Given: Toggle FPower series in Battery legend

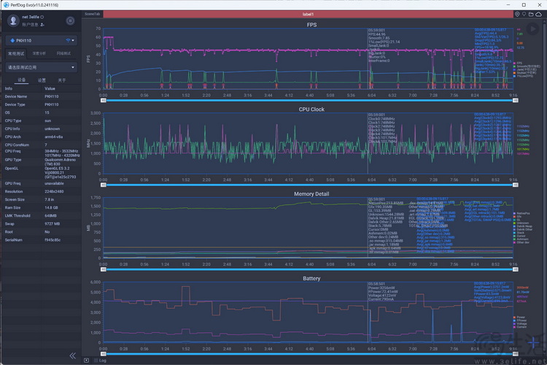Looking at the screenshot, I should pyautogui.click(x=520, y=320).
